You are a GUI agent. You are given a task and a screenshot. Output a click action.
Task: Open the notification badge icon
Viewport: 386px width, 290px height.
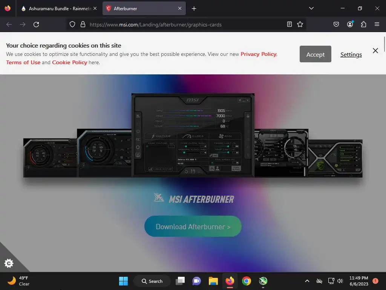[375, 281]
